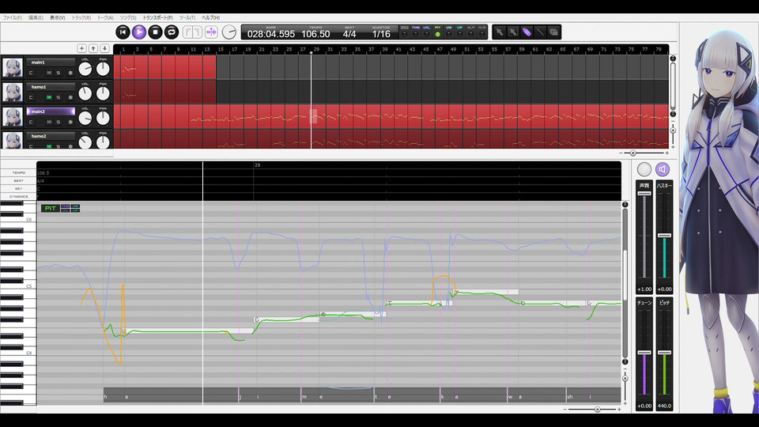Viewport: 759px width, 427px height.
Task: Mute the main2 track
Action: [x=49, y=122]
